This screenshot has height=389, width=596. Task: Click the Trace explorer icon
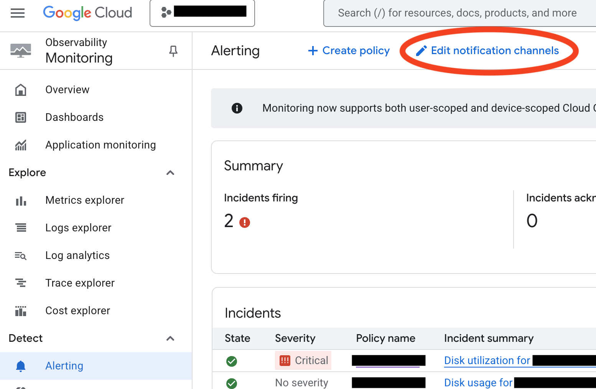[x=21, y=283]
